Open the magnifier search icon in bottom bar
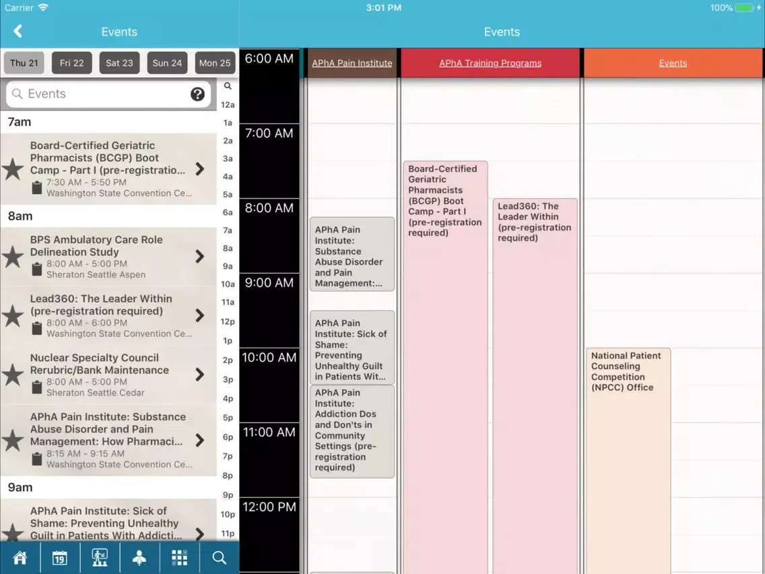The image size is (765, 574). click(x=219, y=557)
